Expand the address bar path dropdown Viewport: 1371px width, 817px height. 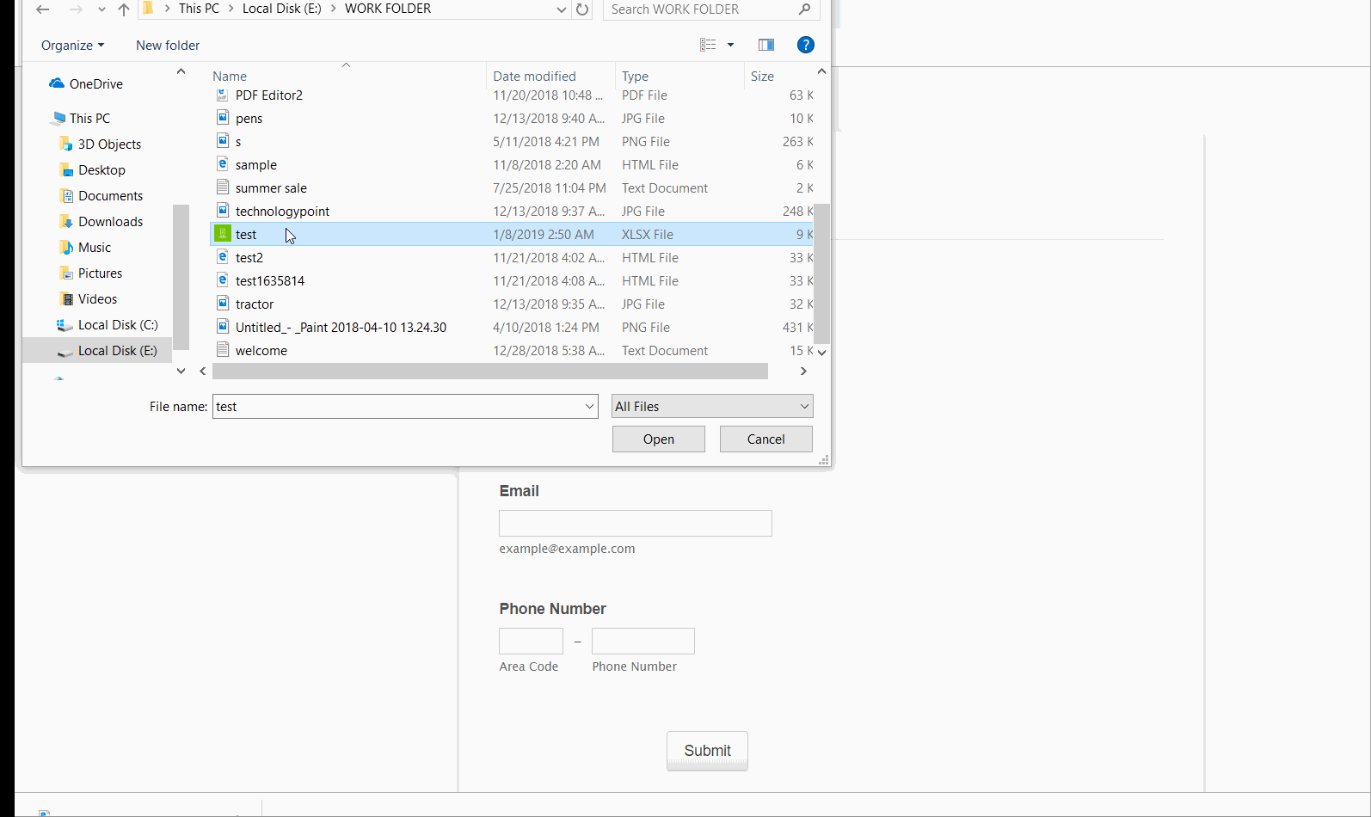point(561,9)
